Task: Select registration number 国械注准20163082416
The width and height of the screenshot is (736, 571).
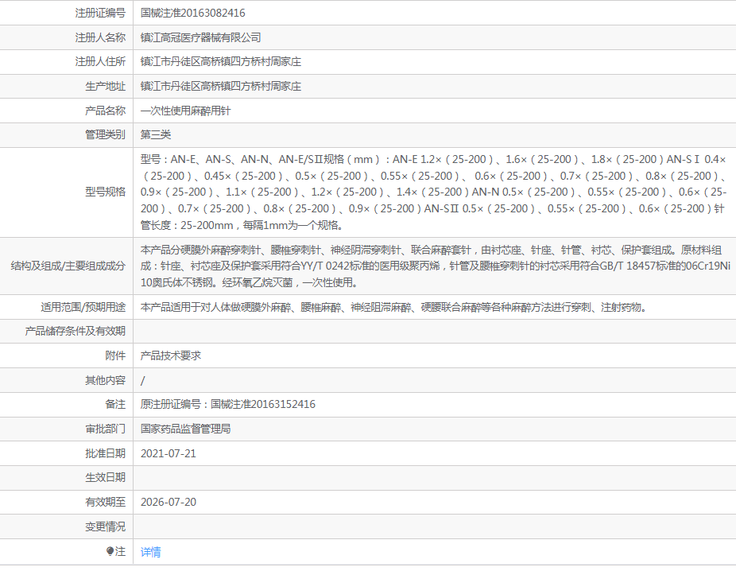Action: tap(193, 14)
